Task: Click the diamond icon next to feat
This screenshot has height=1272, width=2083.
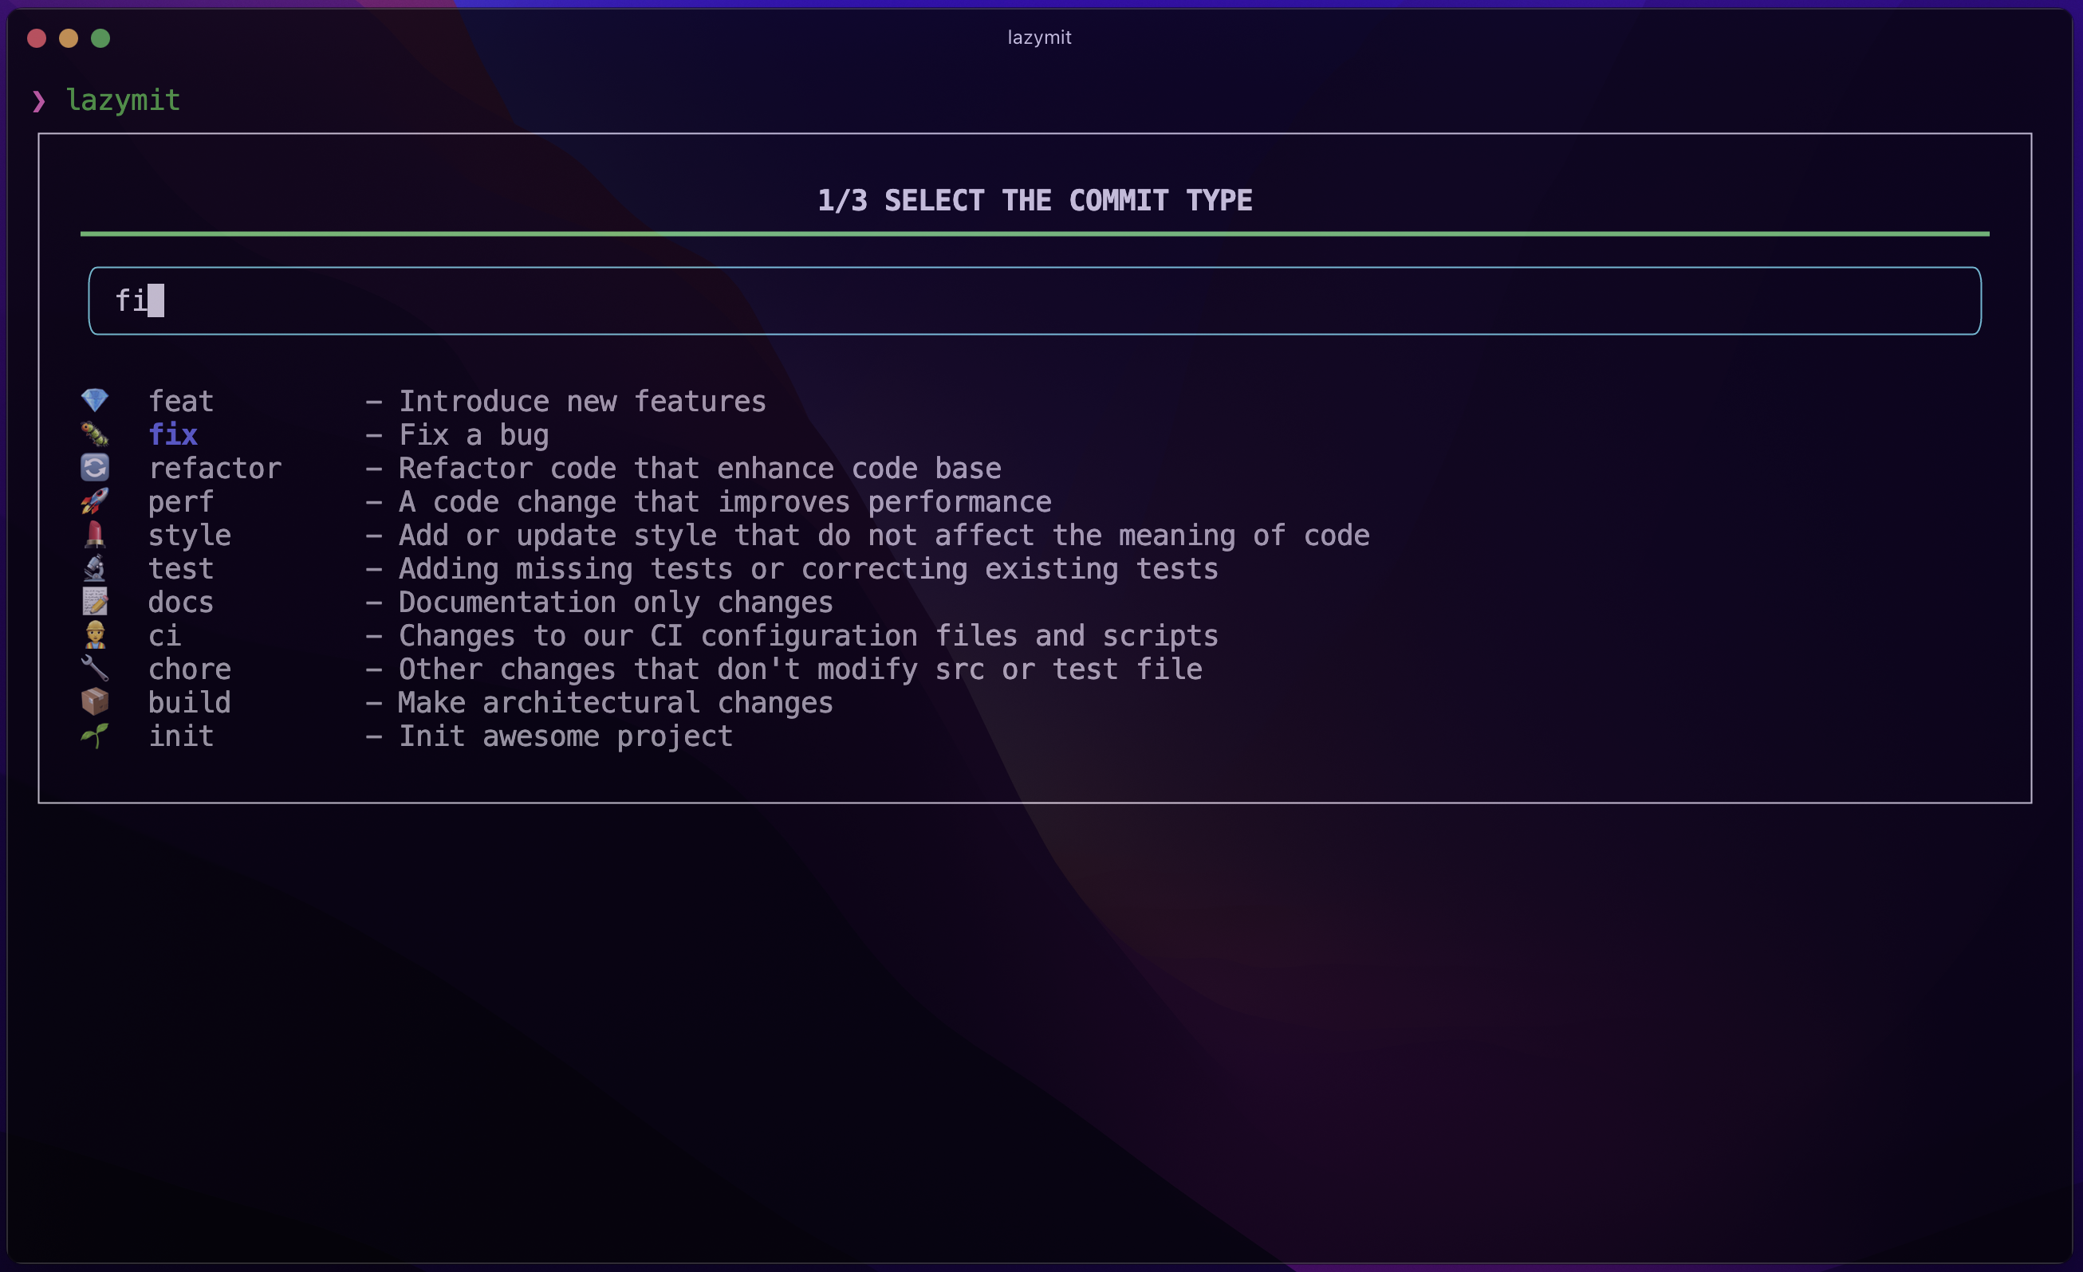Action: tap(95, 400)
